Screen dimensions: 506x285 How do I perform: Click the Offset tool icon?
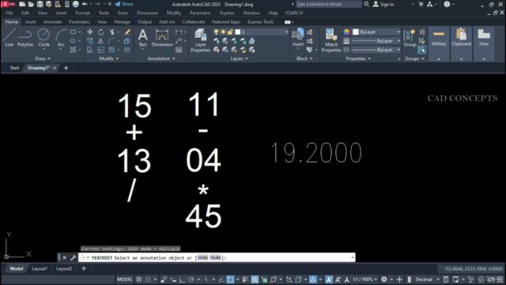pos(127,50)
